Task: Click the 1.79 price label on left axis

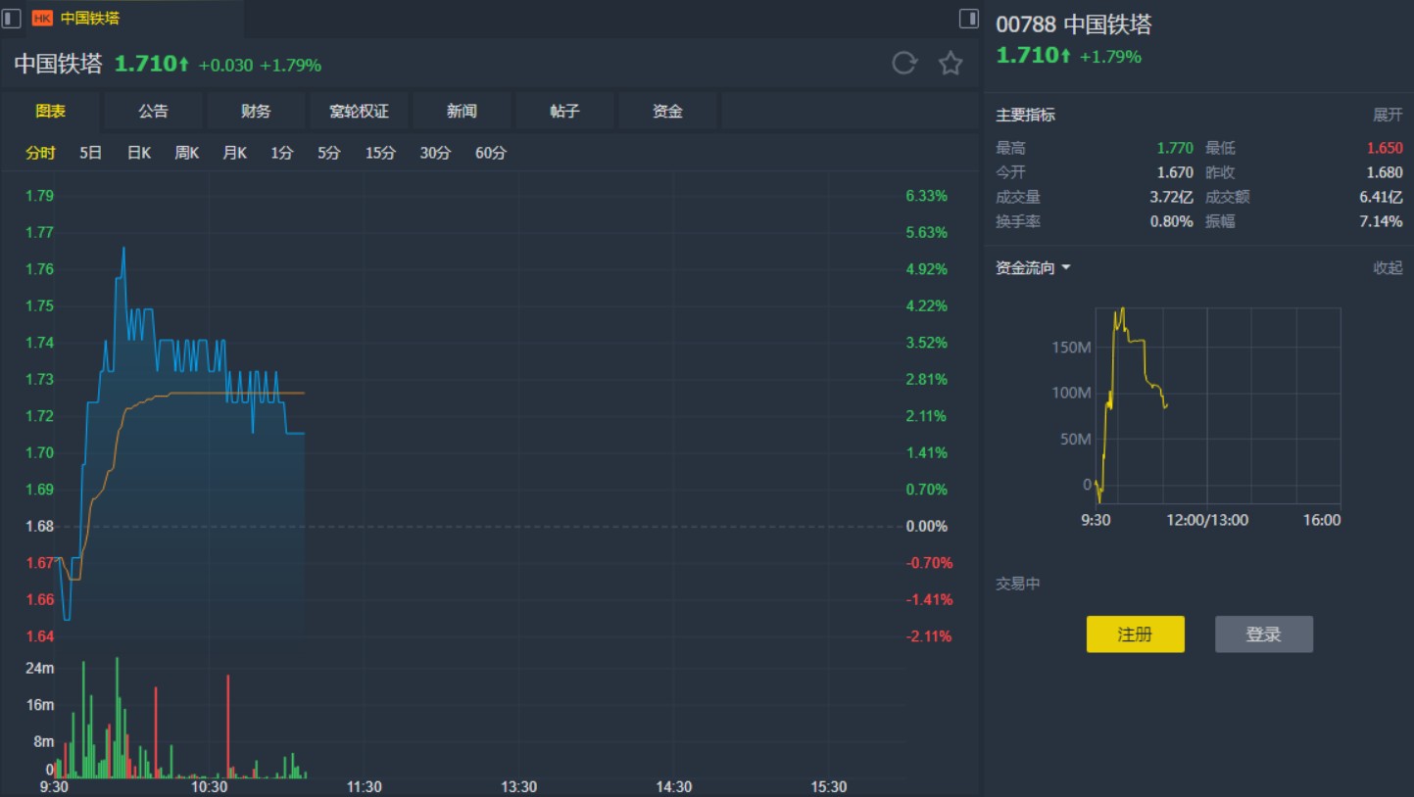Action: (39, 196)
